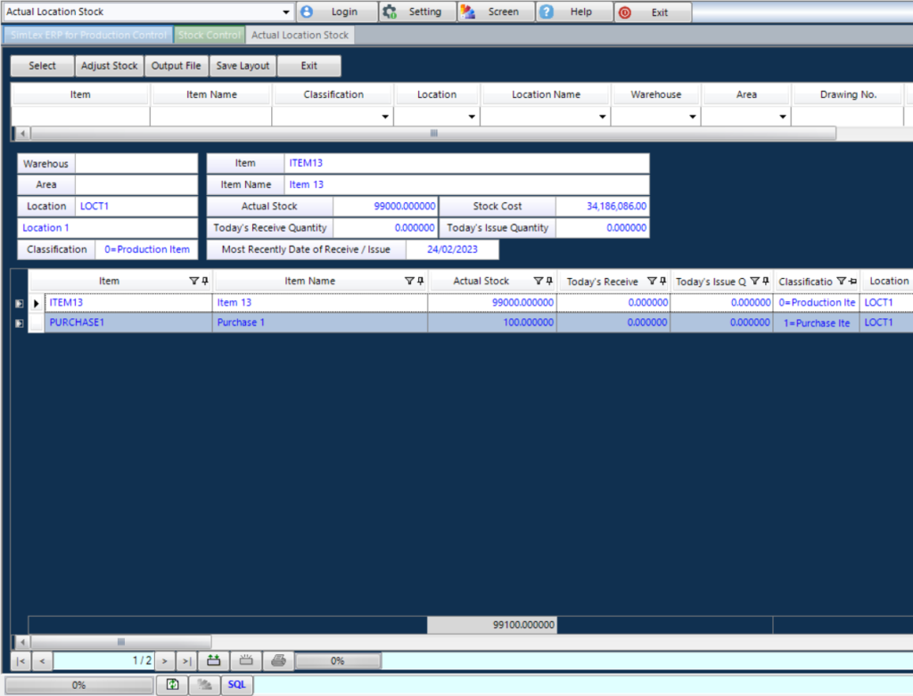Switch to the Stock Control tab
This screenshot has width=913, height=696.
pos(210,34)
